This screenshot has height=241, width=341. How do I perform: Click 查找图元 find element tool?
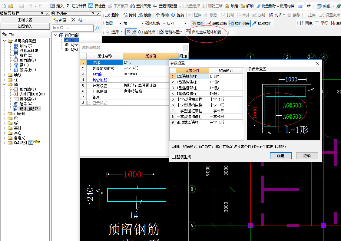(141, 6)
